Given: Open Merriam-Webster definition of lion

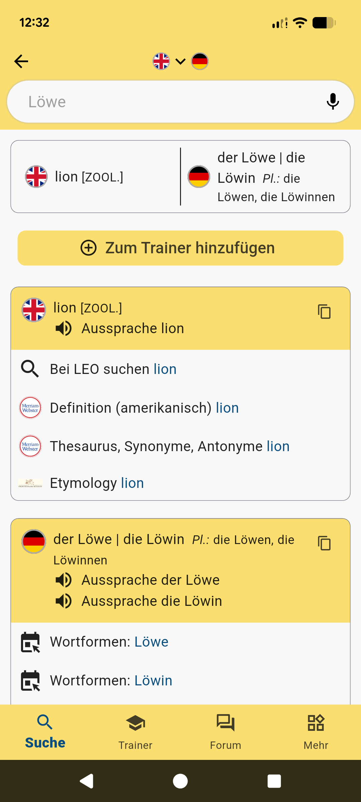Looking at the screenshot, I should click(144, 408).
